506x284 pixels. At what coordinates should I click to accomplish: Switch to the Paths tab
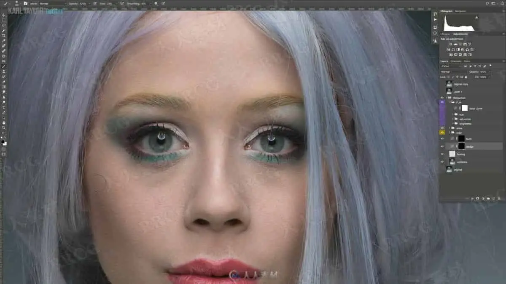pos(467,61)
